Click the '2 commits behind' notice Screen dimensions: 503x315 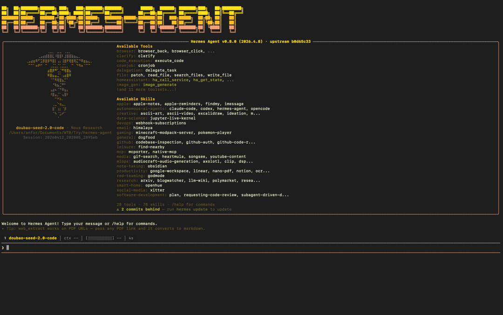point(140,209)
